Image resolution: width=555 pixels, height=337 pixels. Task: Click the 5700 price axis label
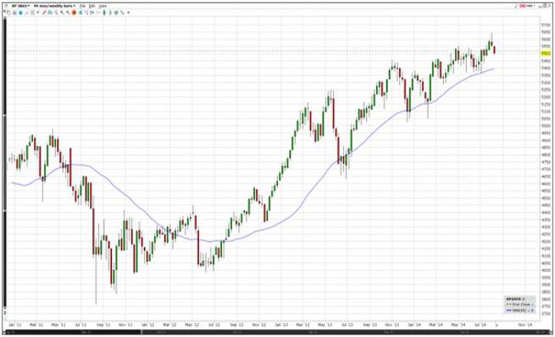point(546,25)
